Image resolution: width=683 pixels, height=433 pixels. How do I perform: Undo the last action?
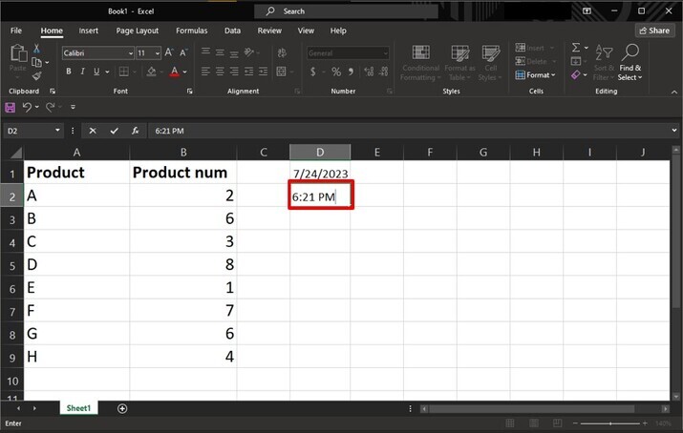pyautogui.click(x=27, y=107)
